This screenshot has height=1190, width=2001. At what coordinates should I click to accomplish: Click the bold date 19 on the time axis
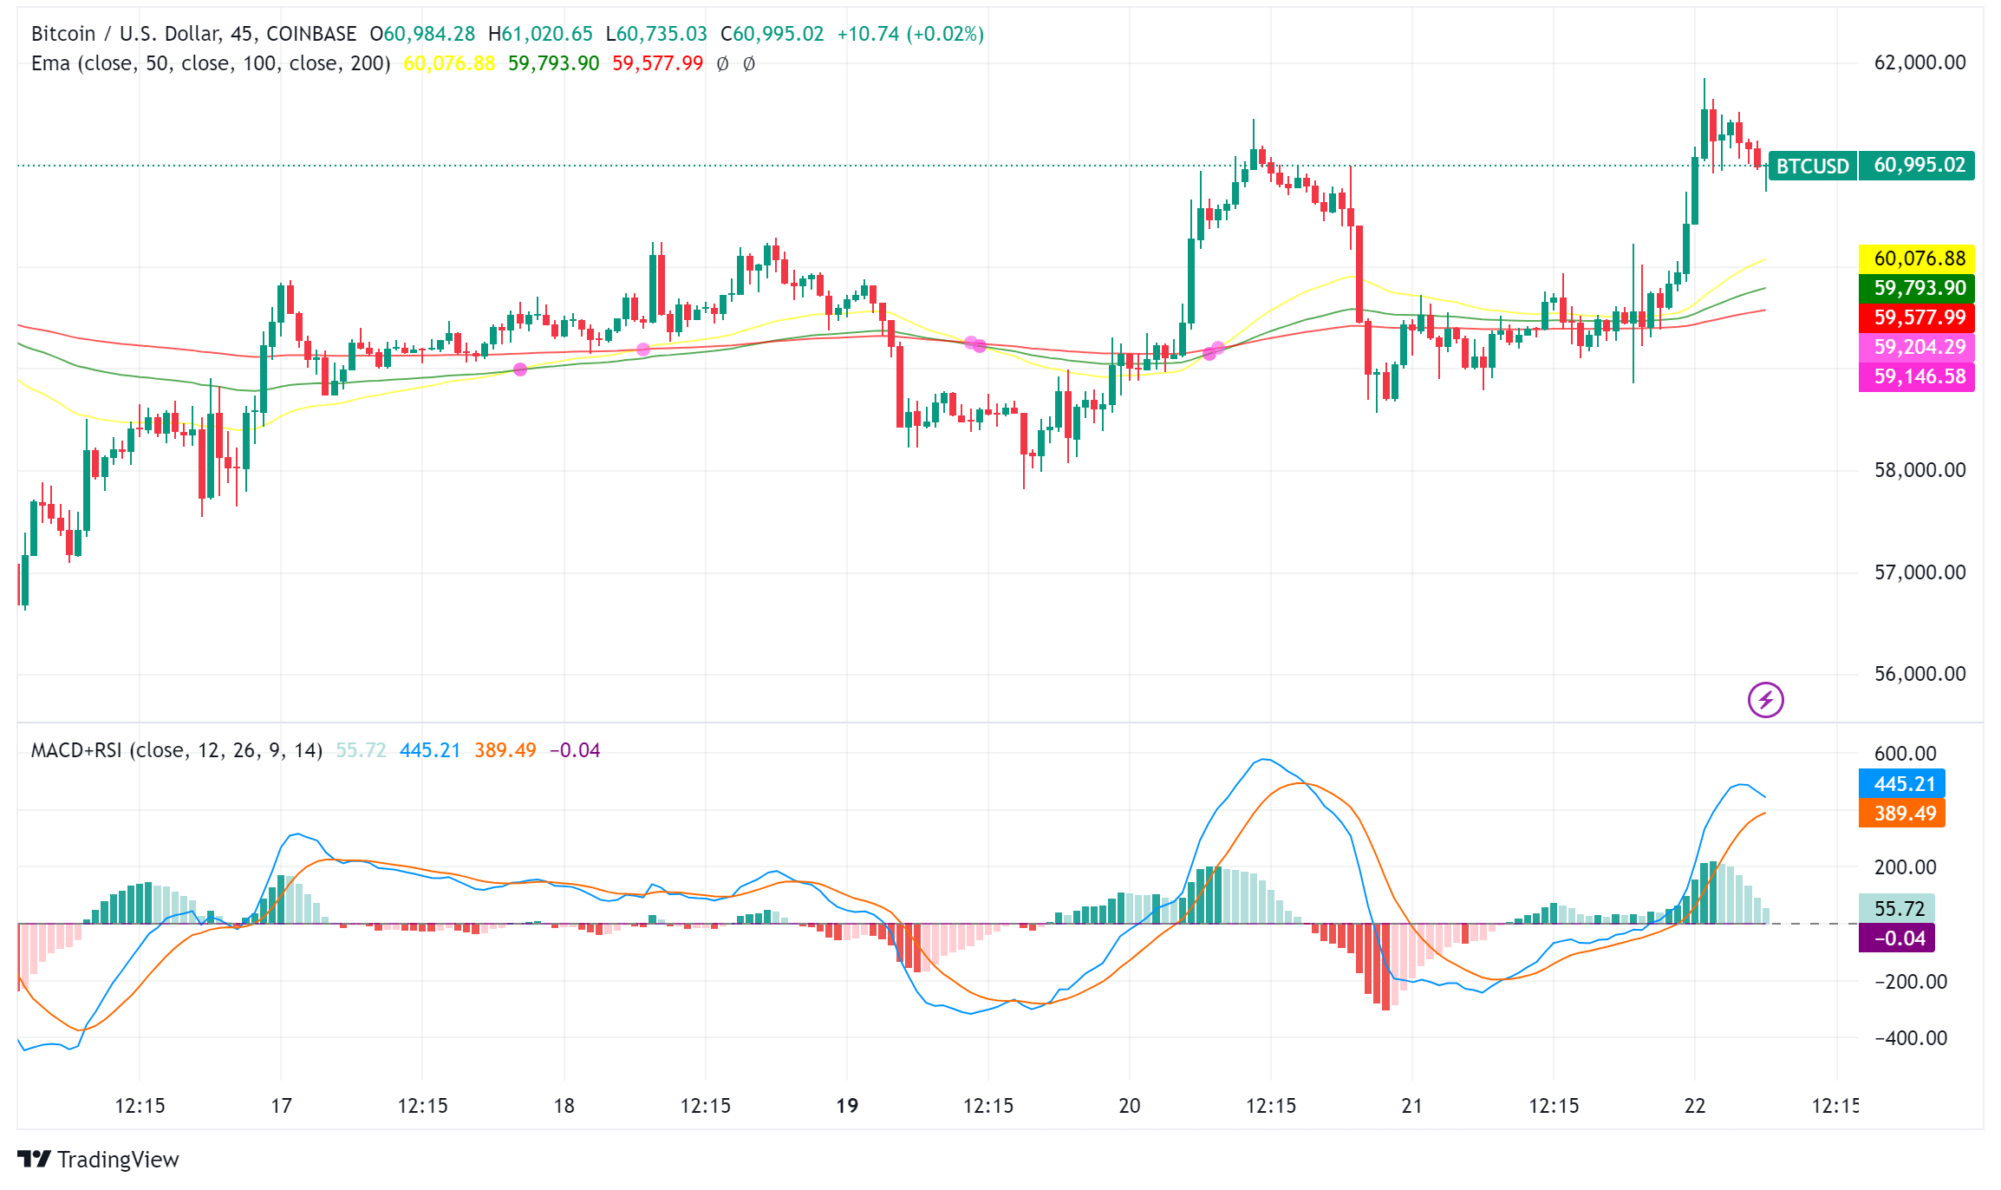[x=845, y=1107]
